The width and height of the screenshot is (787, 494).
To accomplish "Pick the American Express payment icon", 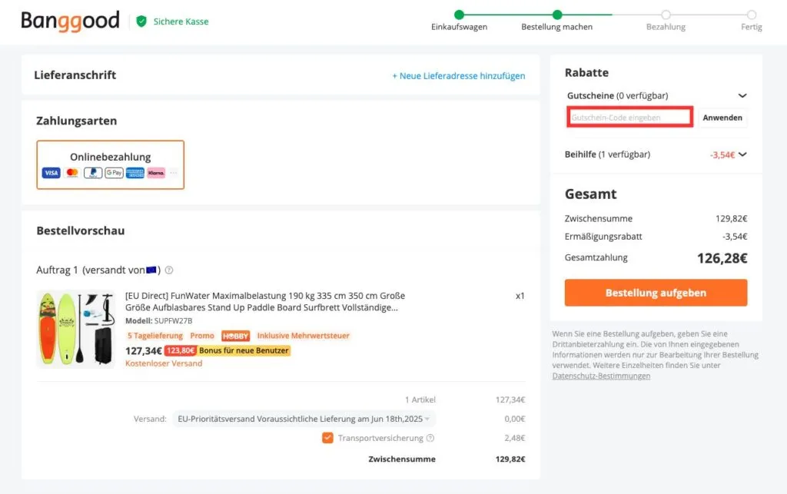I will [134, 172].
